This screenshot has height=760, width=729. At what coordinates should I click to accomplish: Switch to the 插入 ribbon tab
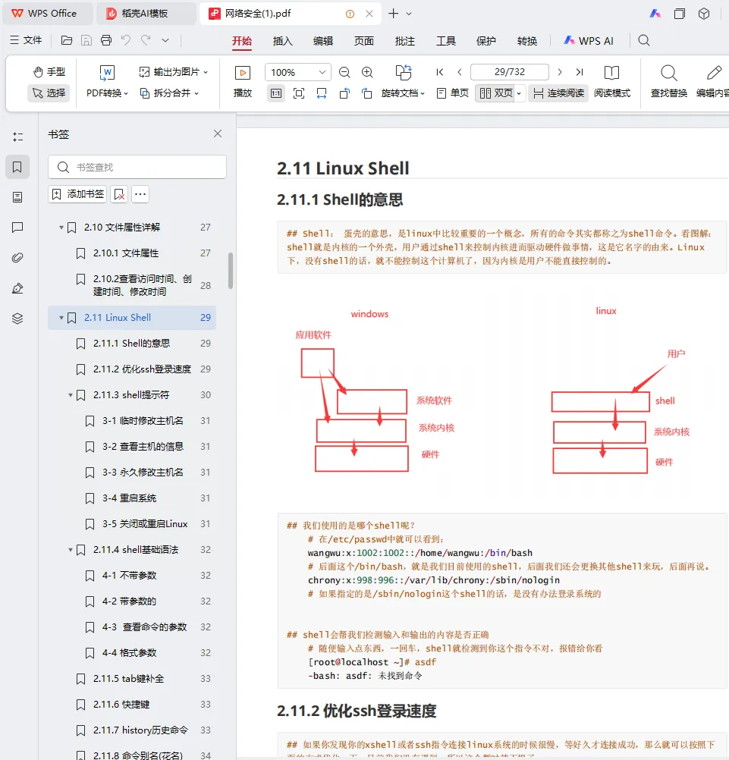click(283, 41)
